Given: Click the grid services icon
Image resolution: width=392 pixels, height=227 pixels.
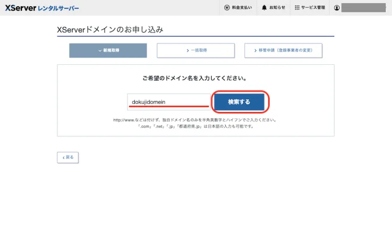Looking at the screenshot, I should click(x=297, y=8).
